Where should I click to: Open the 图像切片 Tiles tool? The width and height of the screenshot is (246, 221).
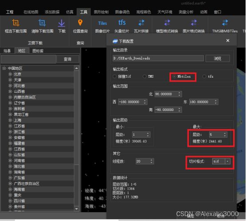pyautogui.click(x=102, y=23)
